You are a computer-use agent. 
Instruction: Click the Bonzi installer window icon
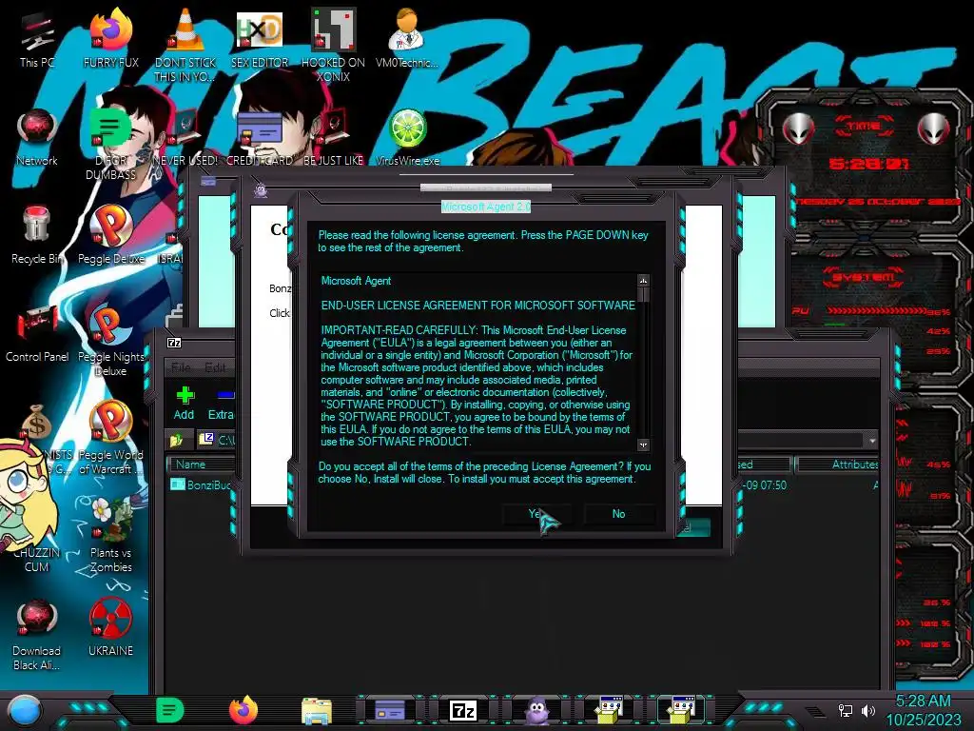(261, 189)
